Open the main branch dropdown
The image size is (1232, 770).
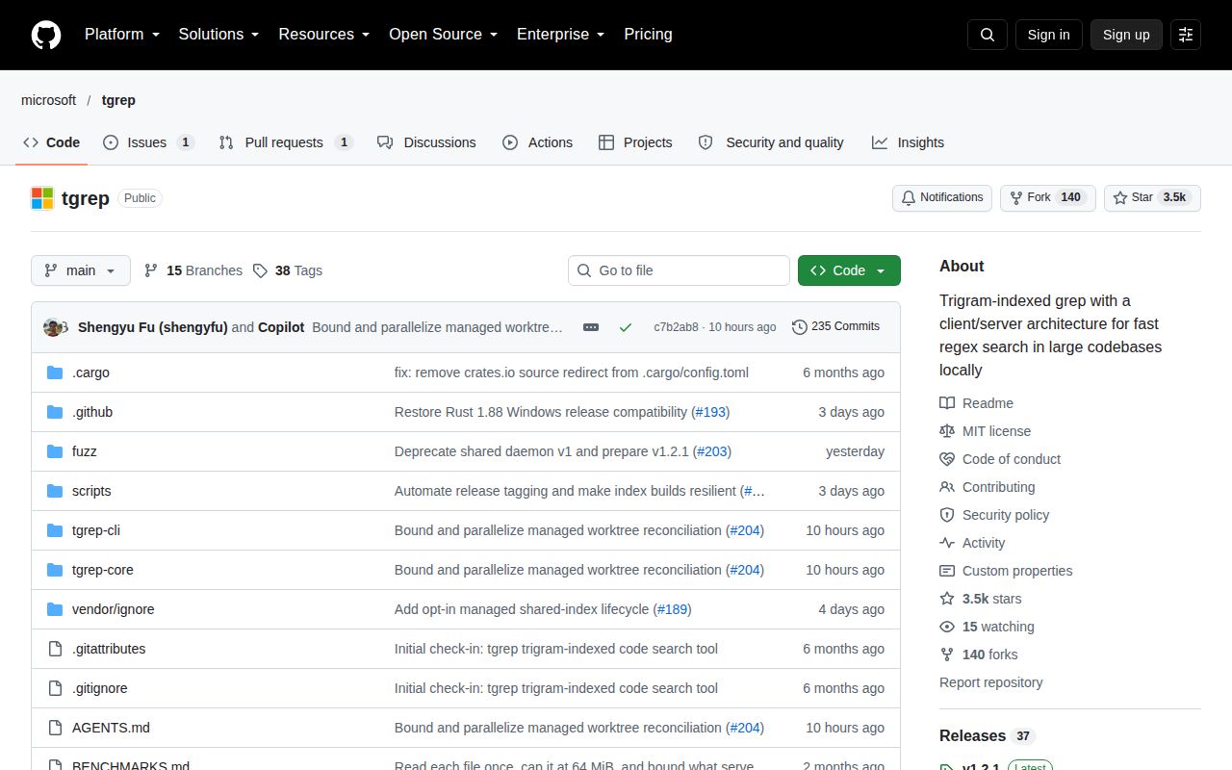click(x=80, y=270)
